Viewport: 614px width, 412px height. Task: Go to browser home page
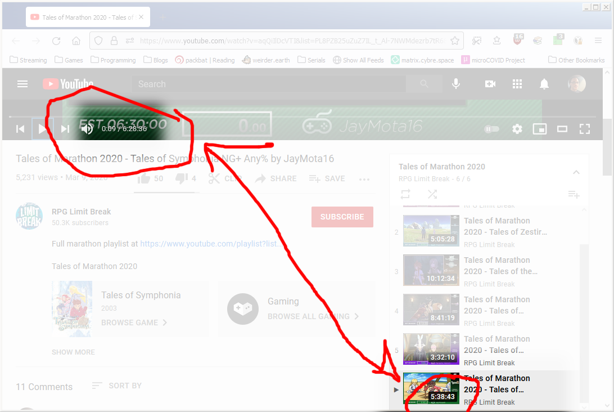coord(76,41)
